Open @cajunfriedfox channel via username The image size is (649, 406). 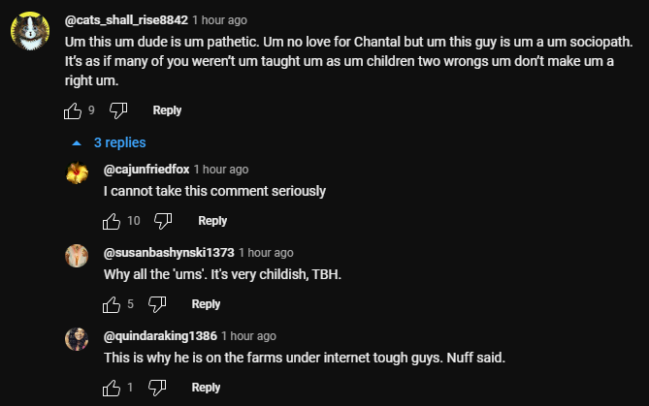tap(146, 170)
